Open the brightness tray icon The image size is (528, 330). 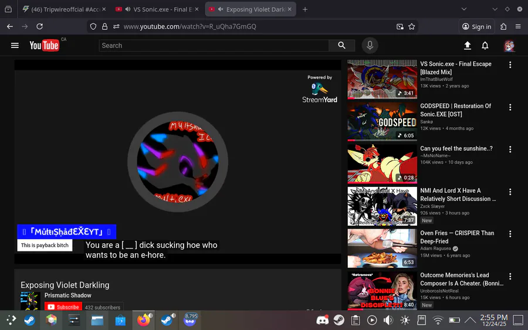[405, 320]
